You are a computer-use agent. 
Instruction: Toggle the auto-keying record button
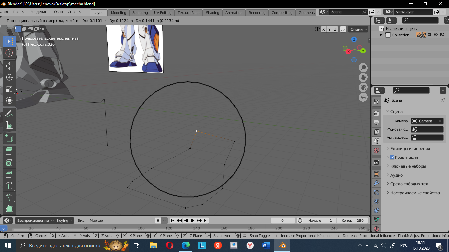coord(158,220)
